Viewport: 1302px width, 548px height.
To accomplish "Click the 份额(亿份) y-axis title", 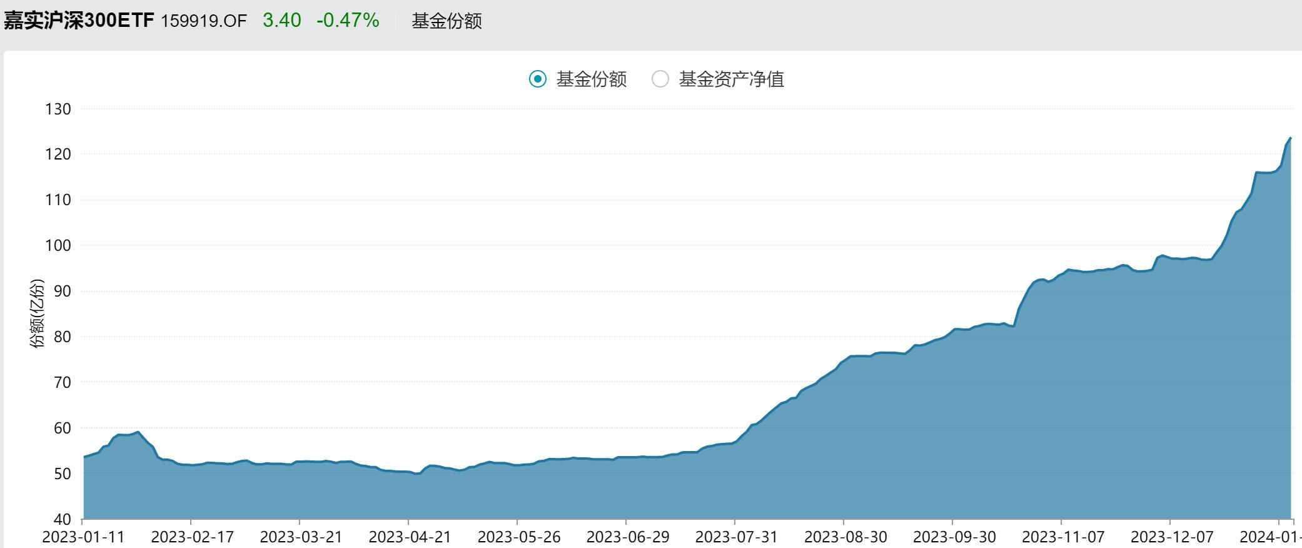I will coord(38,313).
